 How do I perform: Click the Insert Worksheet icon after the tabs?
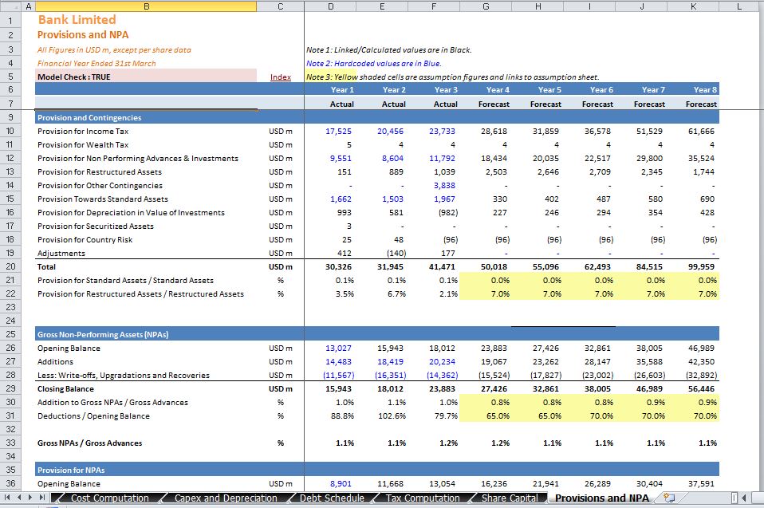click(669, 498)
